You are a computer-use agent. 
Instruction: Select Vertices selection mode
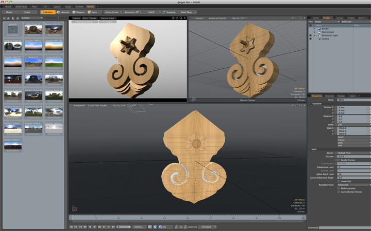(48, 12)
